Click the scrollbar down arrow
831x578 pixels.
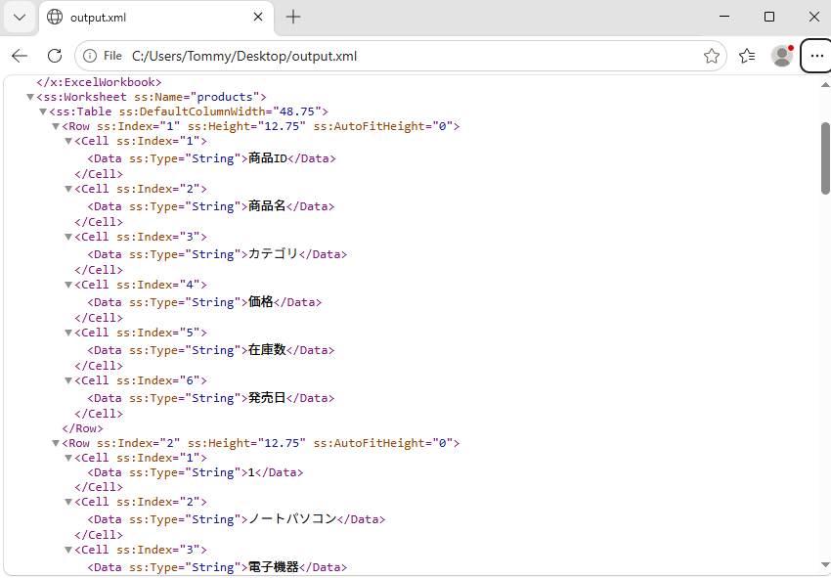coord(825,565)
